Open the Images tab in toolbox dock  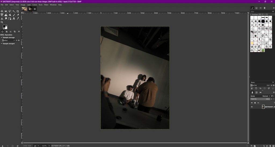(x=15, y=32)
